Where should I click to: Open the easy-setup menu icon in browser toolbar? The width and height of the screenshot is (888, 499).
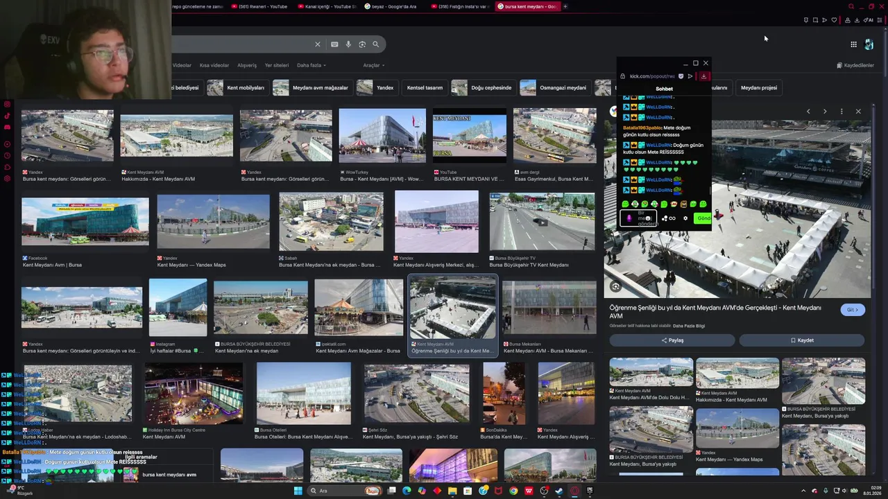pos(879,20)
